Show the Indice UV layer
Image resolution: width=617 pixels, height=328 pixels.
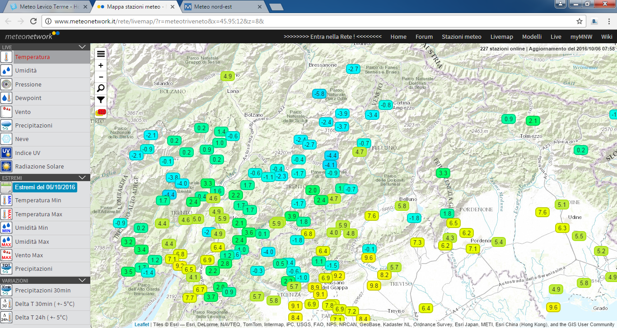pyautogui.click(x=27, y=153)
